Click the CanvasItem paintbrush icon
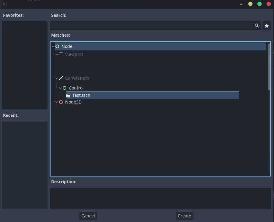Image resolution: width=274 pixels, height=222 pixels. 61,78
